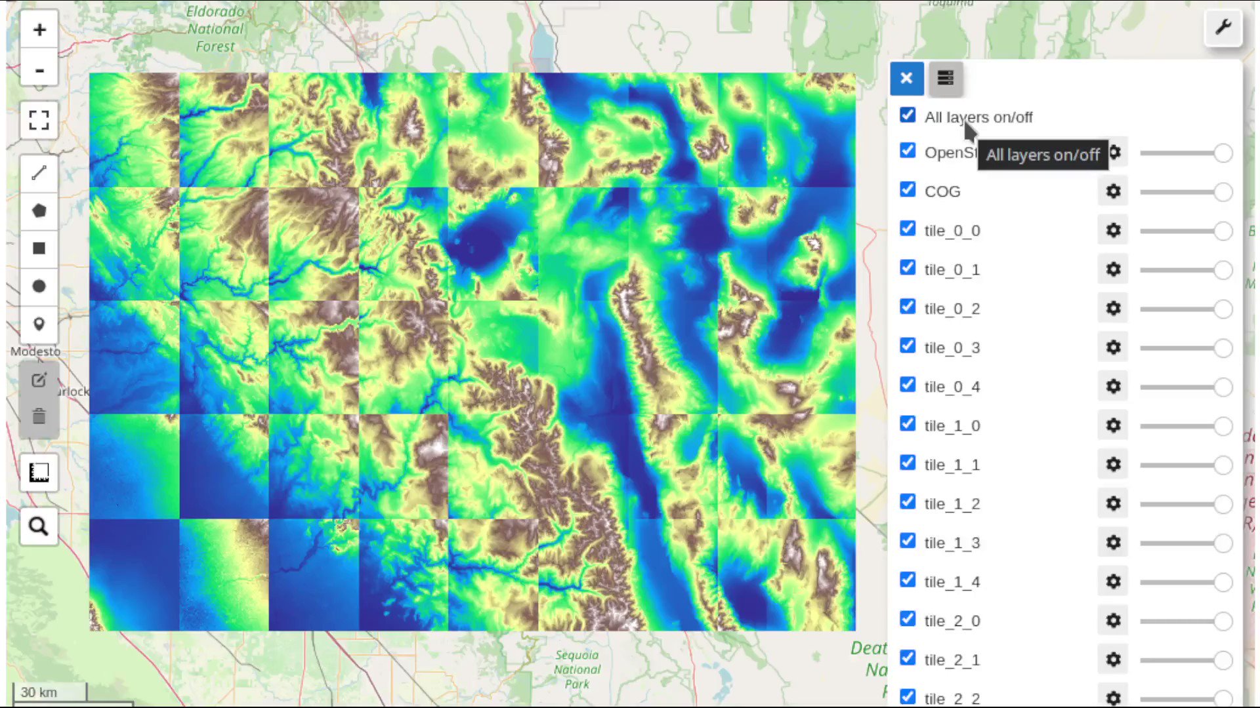
Task: Open the search tool
Action: (39, 526)
